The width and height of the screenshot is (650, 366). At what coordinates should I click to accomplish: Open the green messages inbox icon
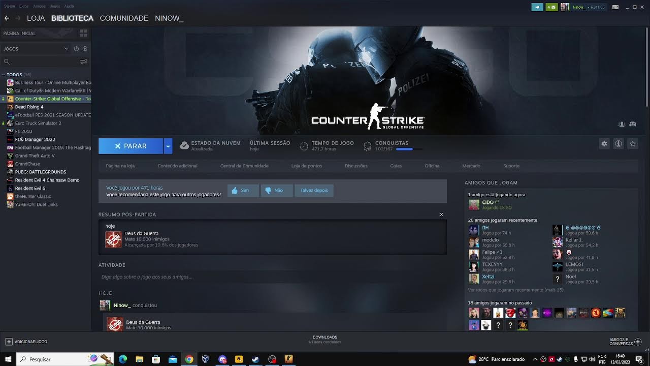pos(551,7)
